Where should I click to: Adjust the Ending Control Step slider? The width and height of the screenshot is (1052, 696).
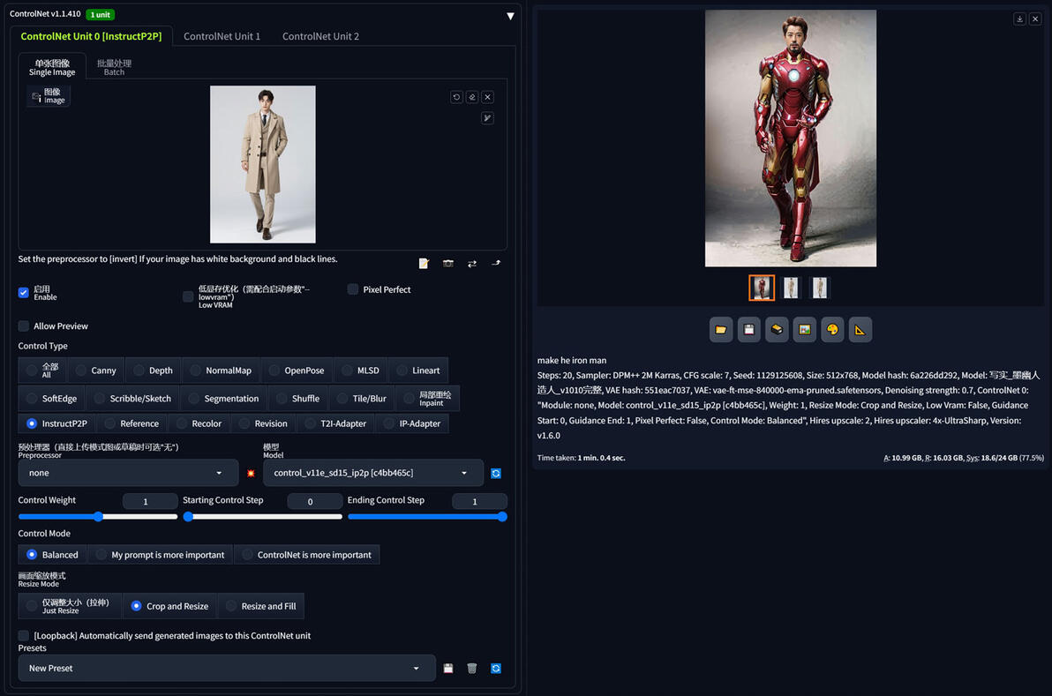427,516
